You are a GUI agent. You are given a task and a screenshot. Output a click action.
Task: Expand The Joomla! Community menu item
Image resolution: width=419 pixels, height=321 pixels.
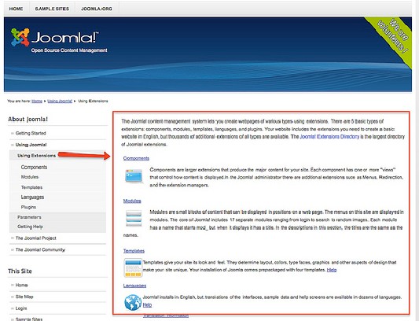tap(40, 249)
